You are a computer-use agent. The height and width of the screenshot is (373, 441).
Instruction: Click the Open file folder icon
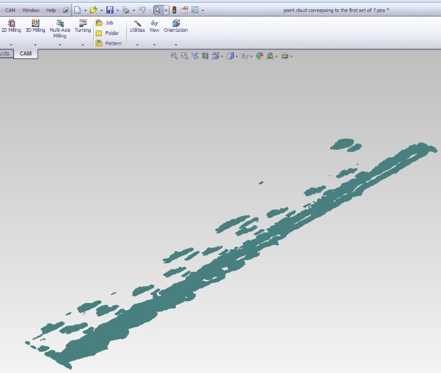point(93,10)
